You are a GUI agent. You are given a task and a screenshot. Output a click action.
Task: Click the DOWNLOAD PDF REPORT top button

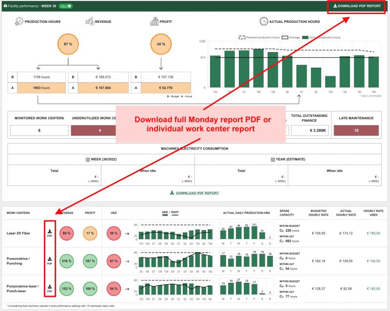358,6
